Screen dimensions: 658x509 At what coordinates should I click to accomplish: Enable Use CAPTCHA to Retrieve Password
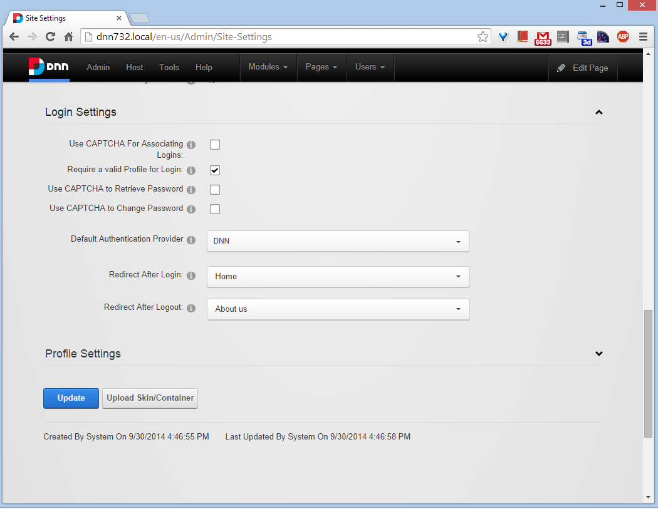click(x=215, y=190)
